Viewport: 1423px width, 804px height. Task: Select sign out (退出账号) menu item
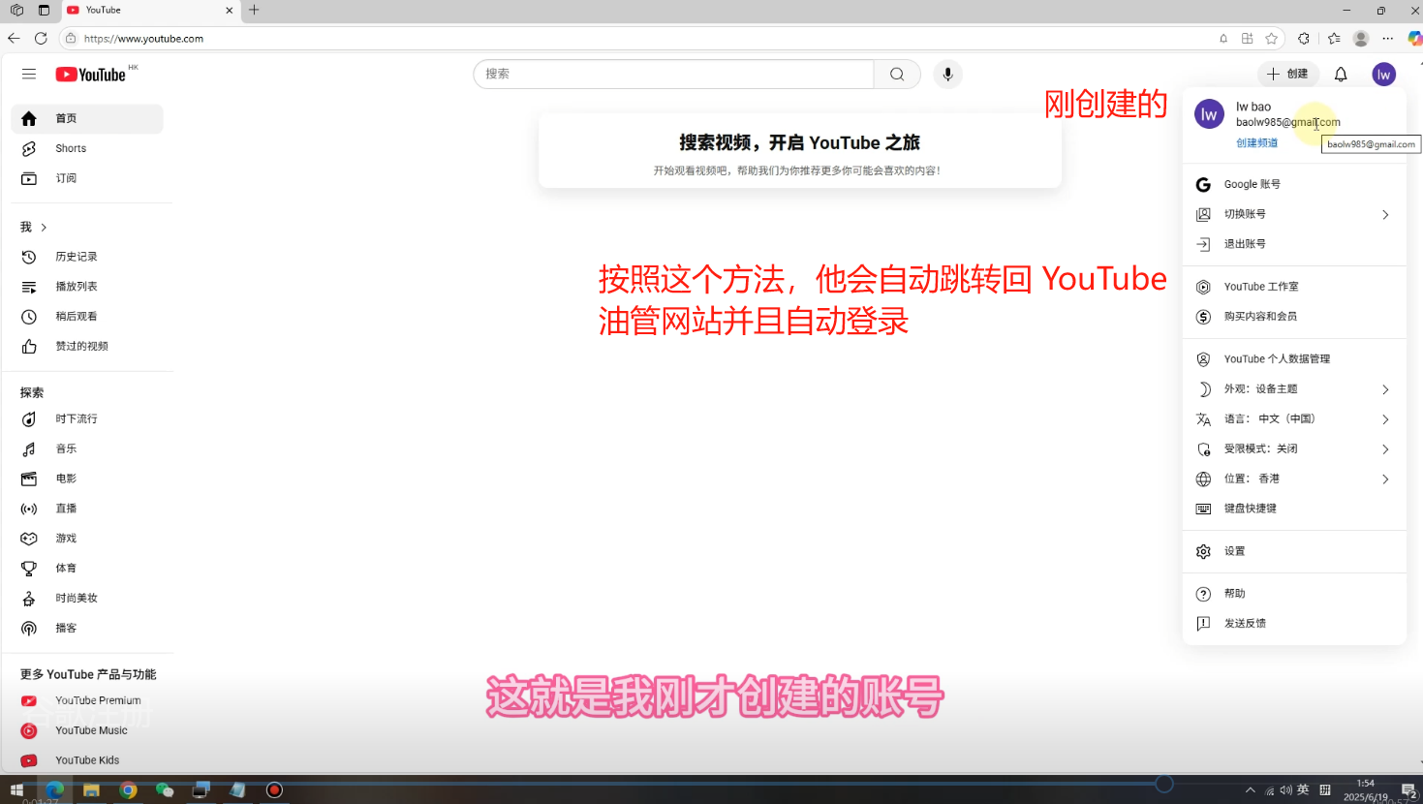click(1245, 244)
